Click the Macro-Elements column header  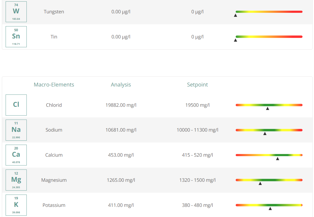pyautogui.click(x=54, y=85)
